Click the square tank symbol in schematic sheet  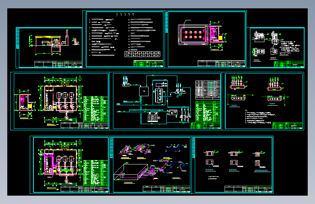(144, 91)
